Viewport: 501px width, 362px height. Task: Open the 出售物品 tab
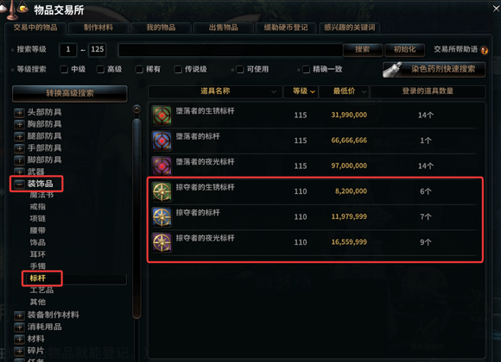click(224, 28)
